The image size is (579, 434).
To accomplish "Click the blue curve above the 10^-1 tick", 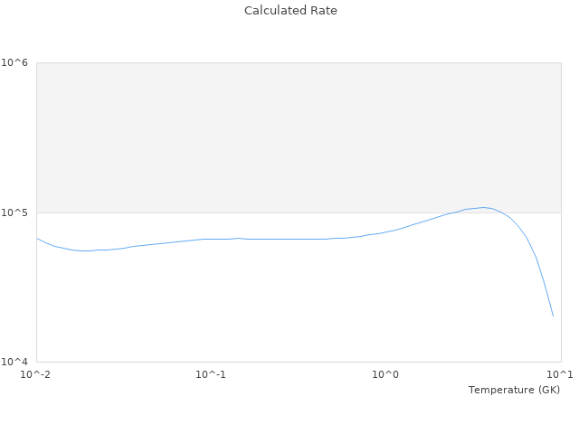I will 211,239.
